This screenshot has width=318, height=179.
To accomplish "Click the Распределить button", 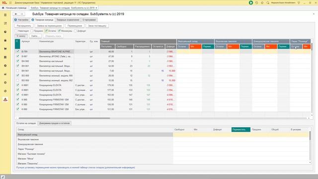I will 24,26.
